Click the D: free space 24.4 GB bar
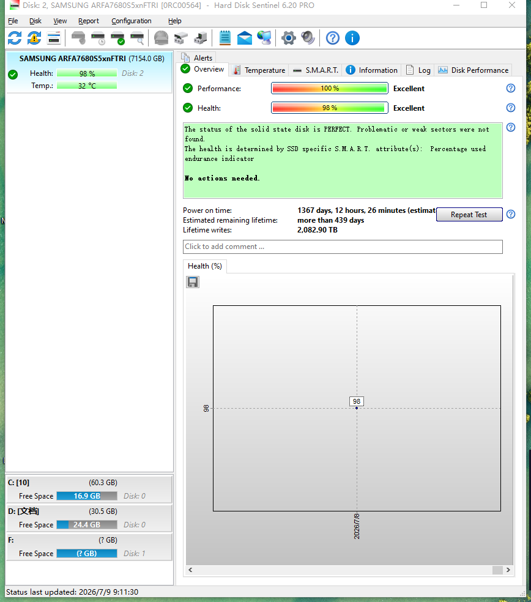The width and height of the screenshot is (531, 602). [x=87, y=525]
